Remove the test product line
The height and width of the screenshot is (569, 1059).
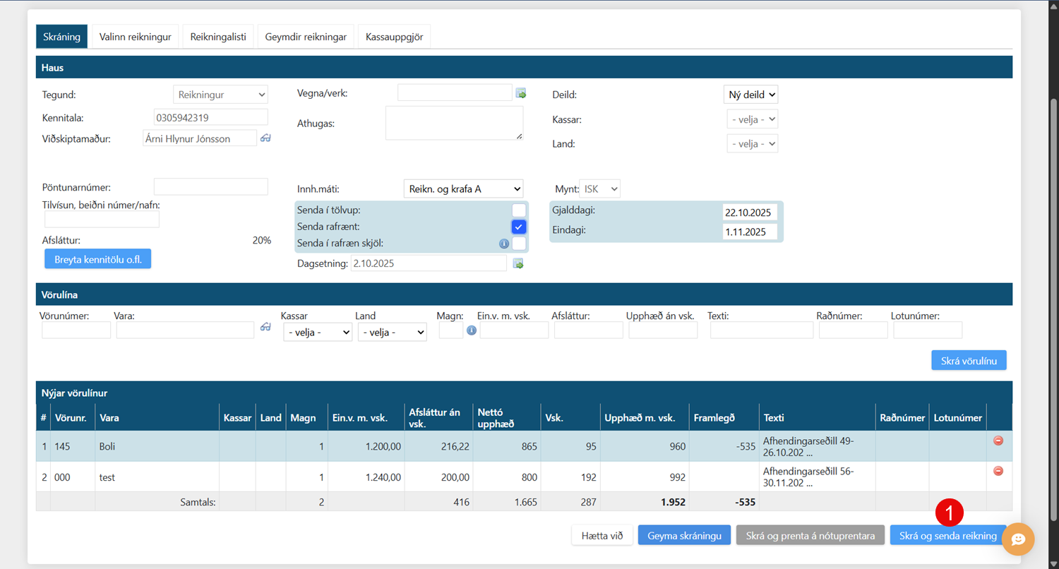click(998, 471)
